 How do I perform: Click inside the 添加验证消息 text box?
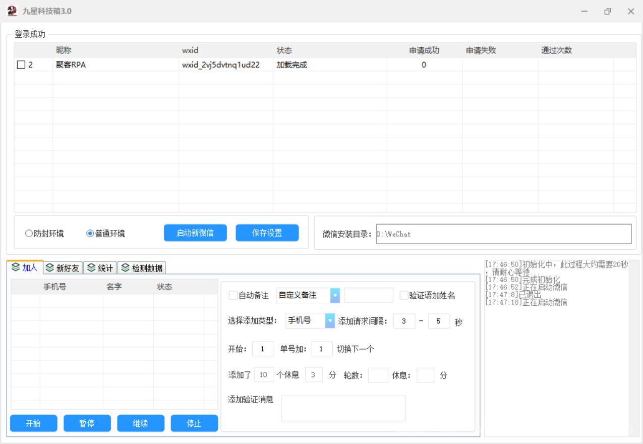(x=343, y=408)
